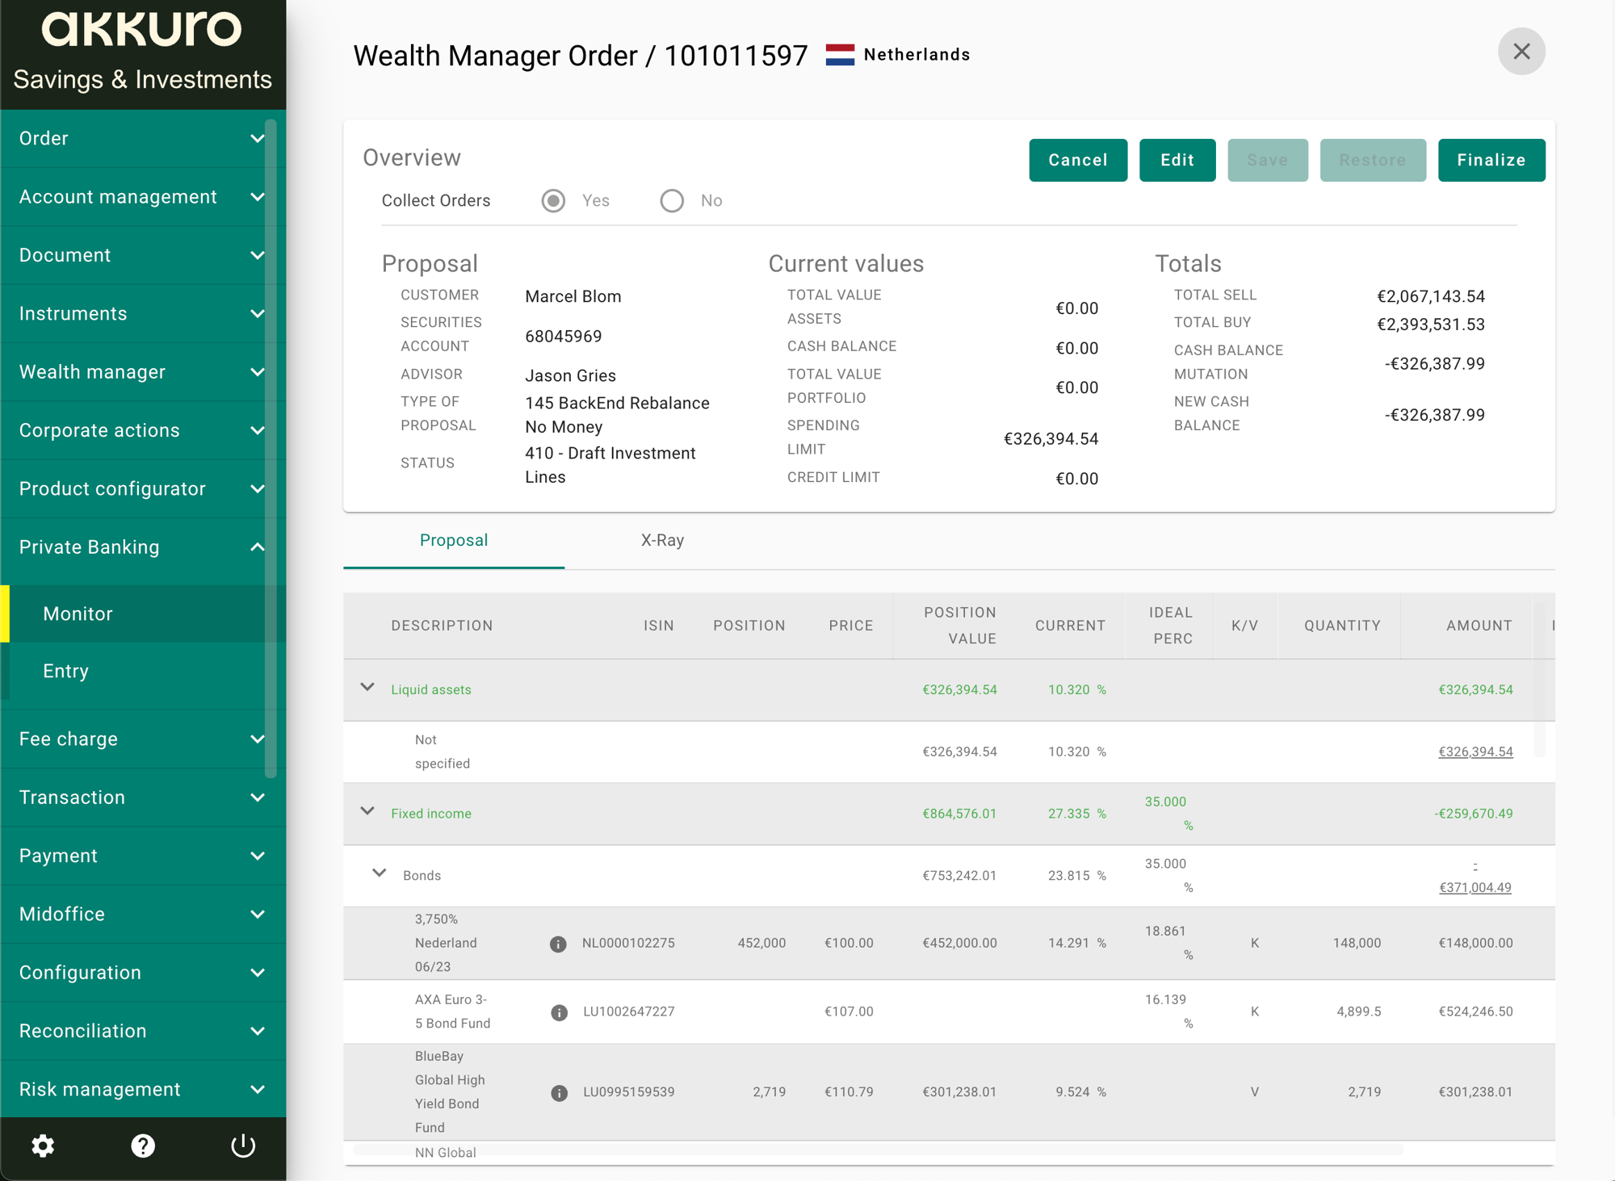Switch to the X-Ray tab
Image resolution: width=1615 pixels, height=1181 pixels.
point(662,541)
